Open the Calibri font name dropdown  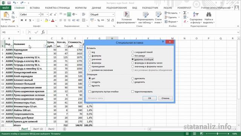point(39,14)
